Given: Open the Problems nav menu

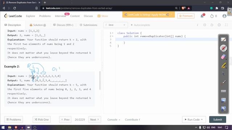Looking at the screenshot, I should pyautogui.click(x=45, y=16).
